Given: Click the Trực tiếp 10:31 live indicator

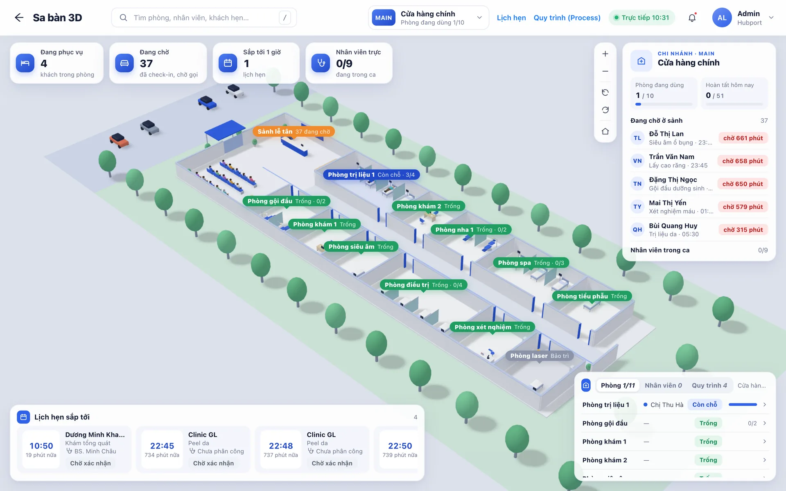Looking at the screenshot, I should pyautogui.click(x=641, y=18).
